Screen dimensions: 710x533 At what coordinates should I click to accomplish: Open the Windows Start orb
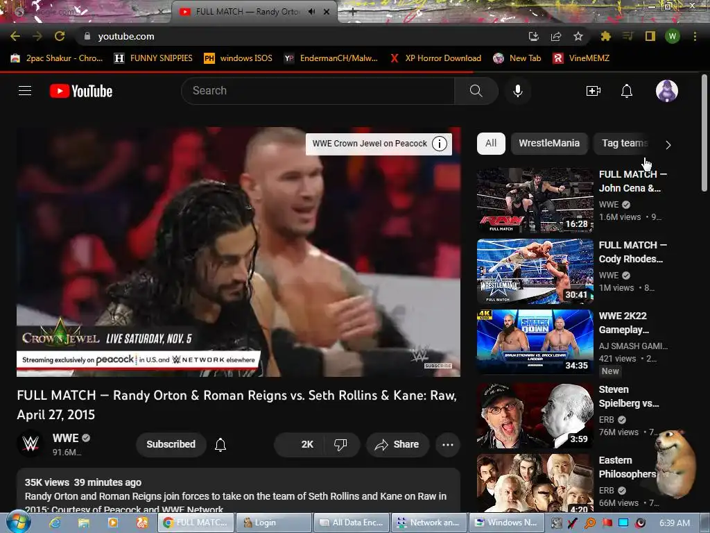coord(19,523)
